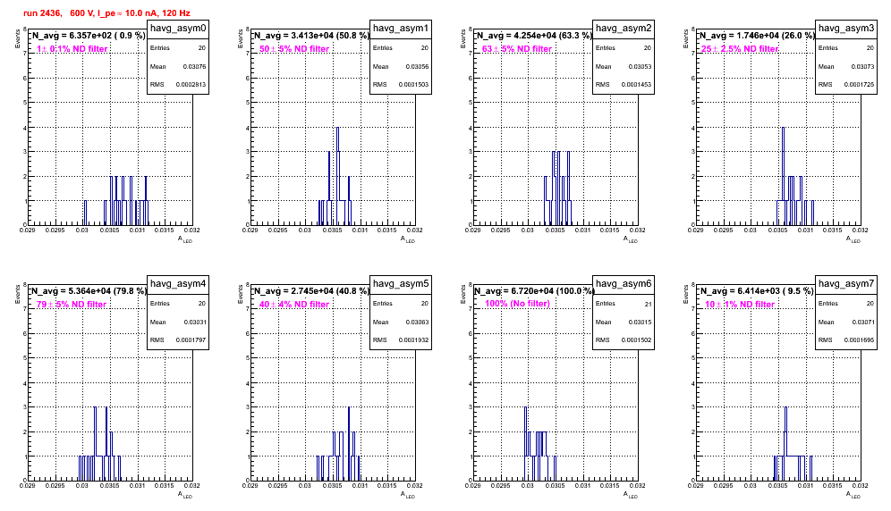The width and height of the screenshot is (891, 511).
Task: Click the N_avg = 5.364e+04 label
Action: [x=88, y=291]
